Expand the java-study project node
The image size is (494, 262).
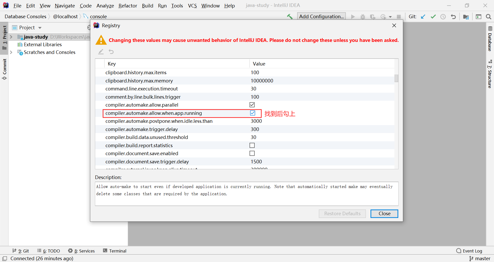tap(11, 37)
